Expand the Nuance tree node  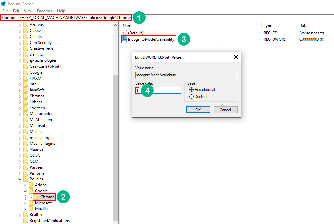20,150
